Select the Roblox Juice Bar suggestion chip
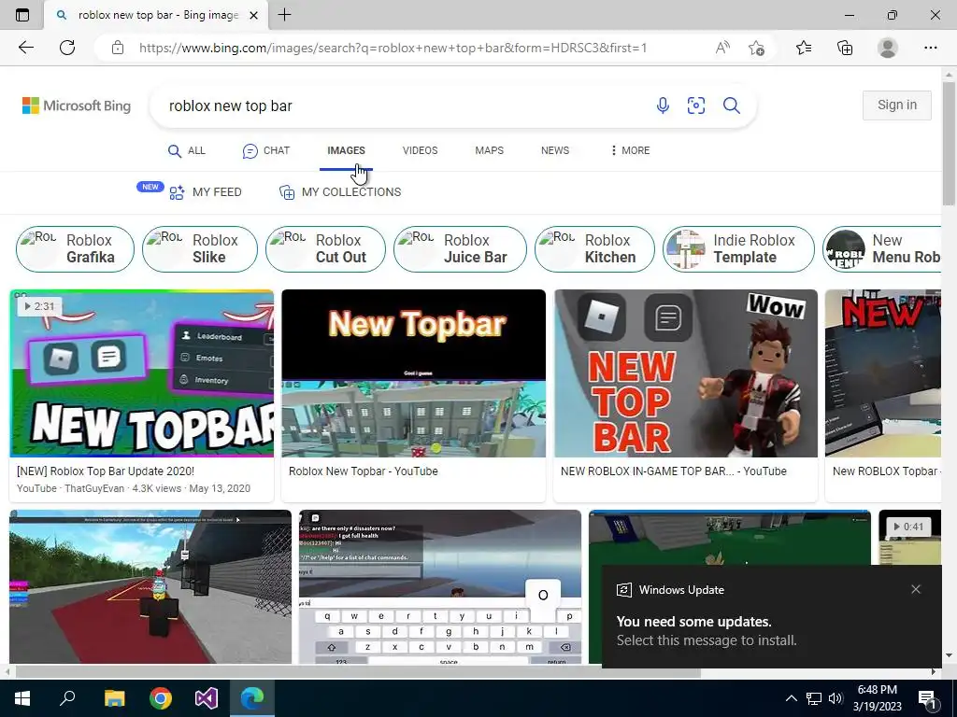The height and width of the screenshot is (717, 957). (460, 248)
